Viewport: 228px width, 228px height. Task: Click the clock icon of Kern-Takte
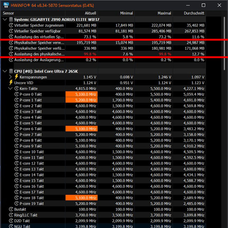pyautogui.click(x=17, y=88)
